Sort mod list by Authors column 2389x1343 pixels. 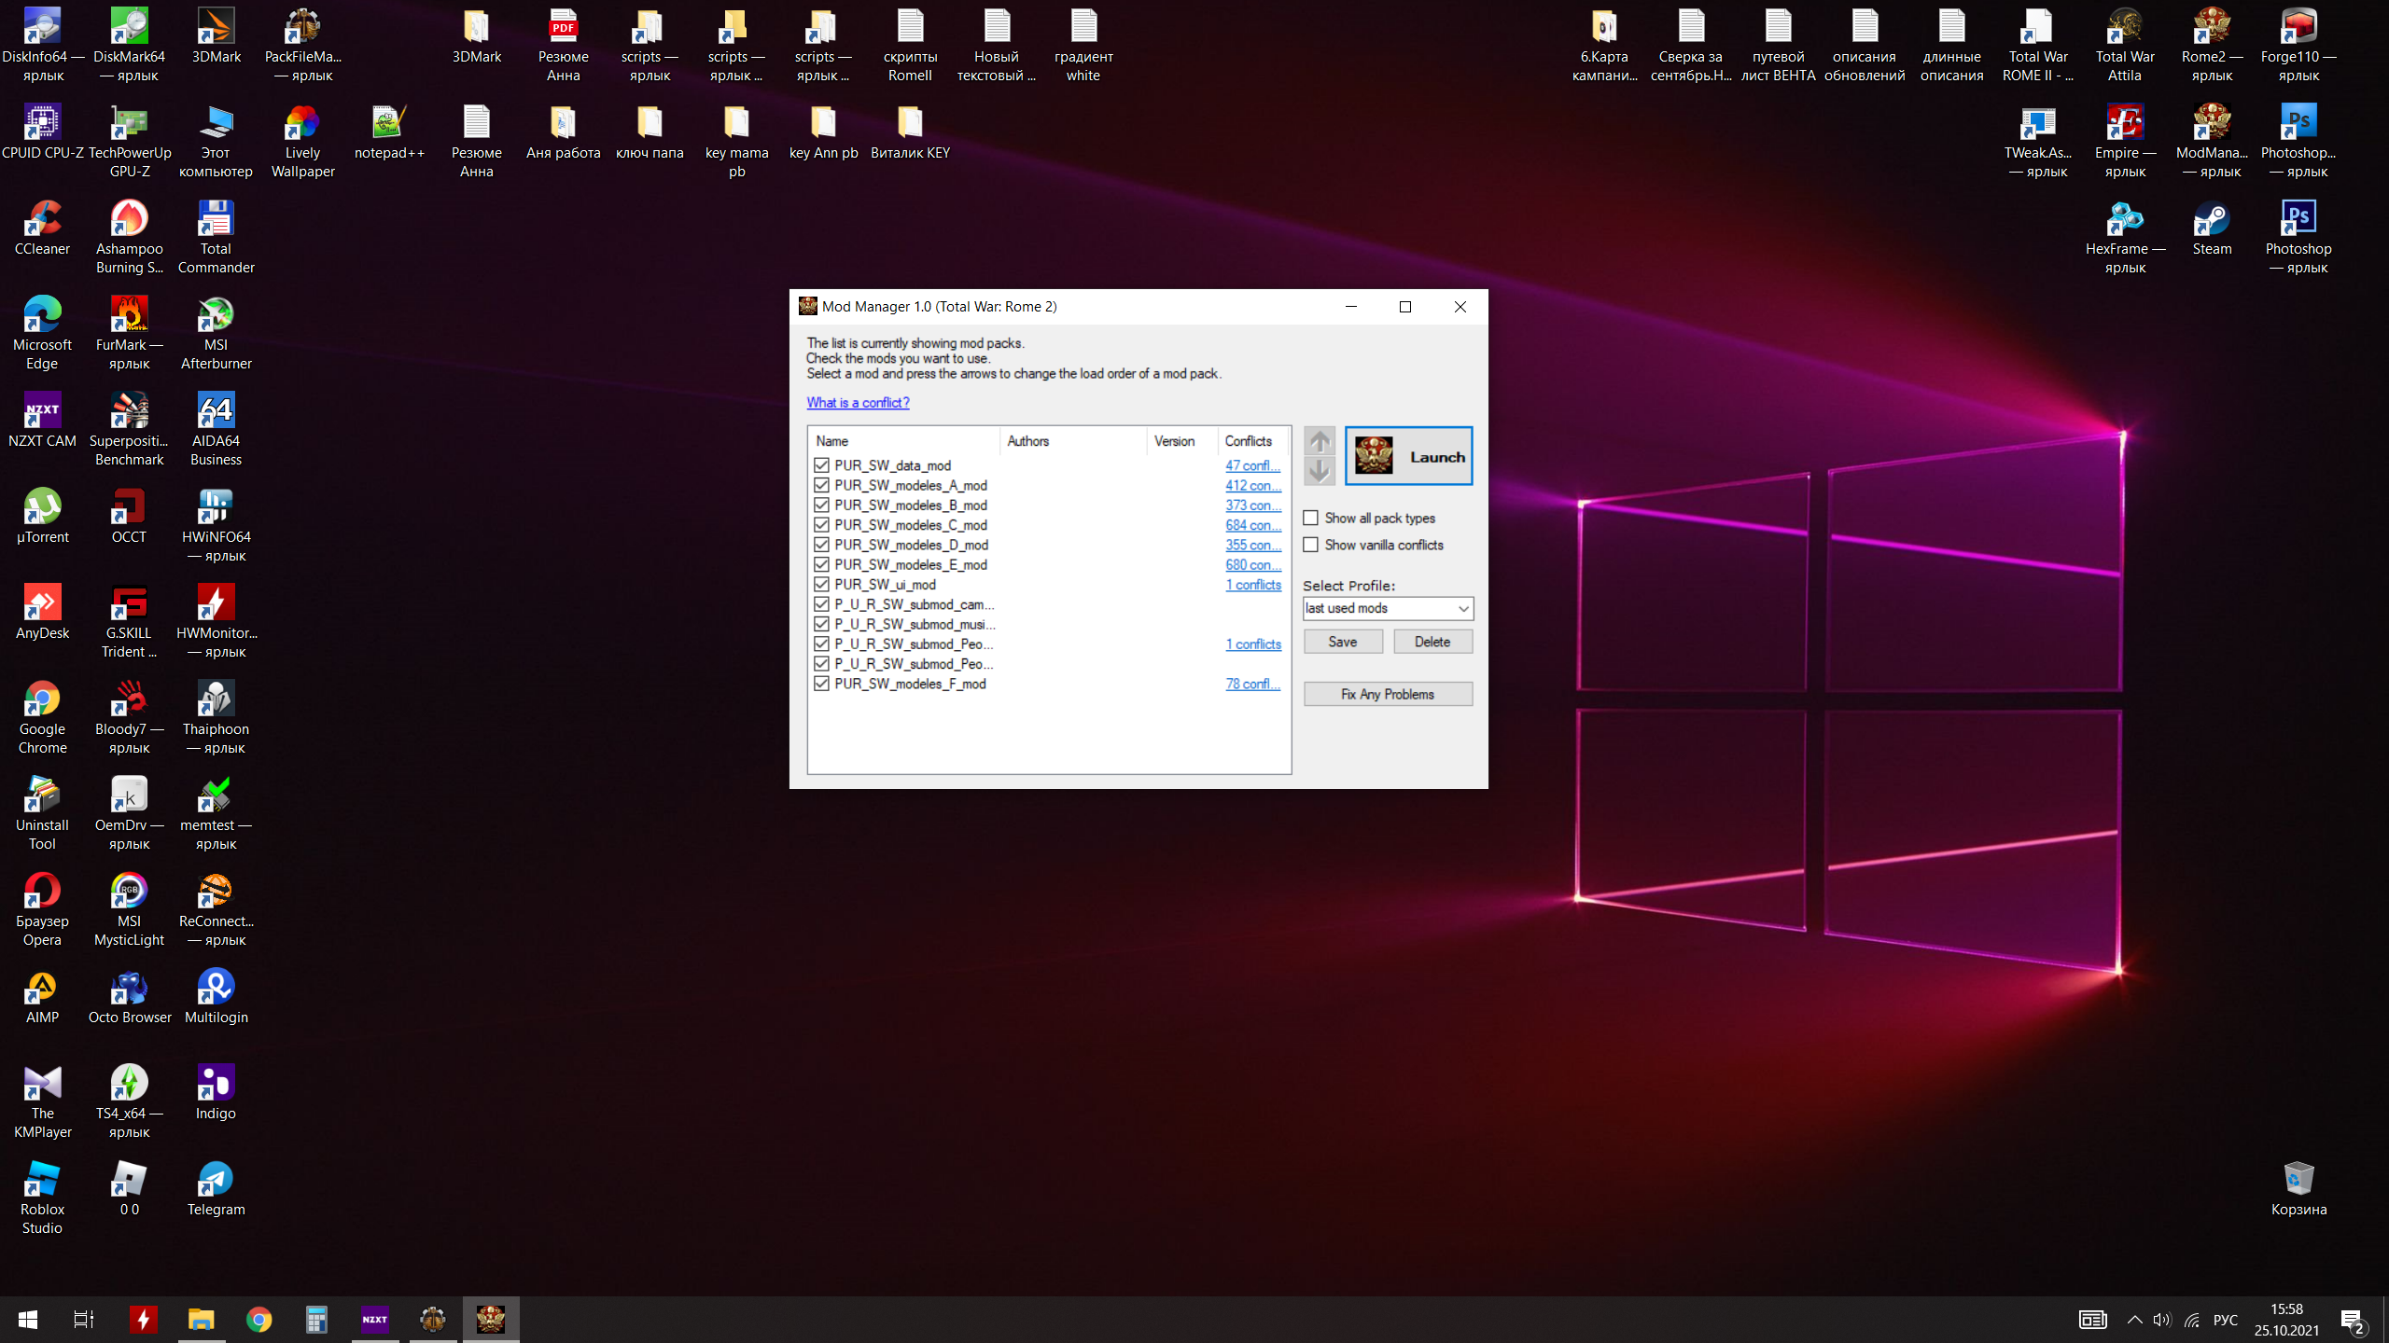coord(1073,441)
